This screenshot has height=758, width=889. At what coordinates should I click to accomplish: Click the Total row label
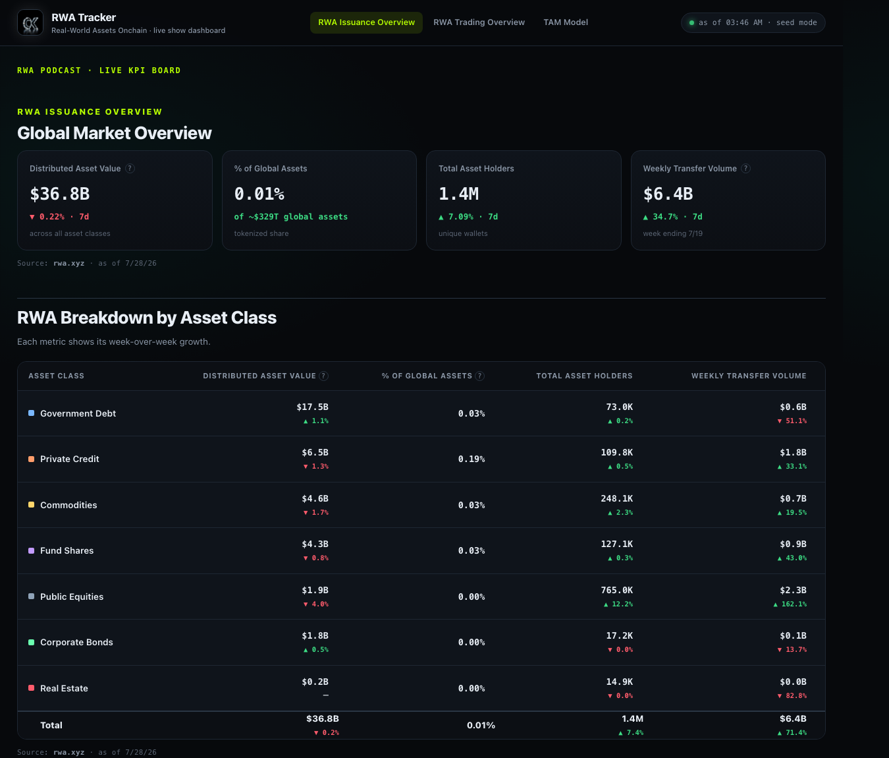pos(51,725)
